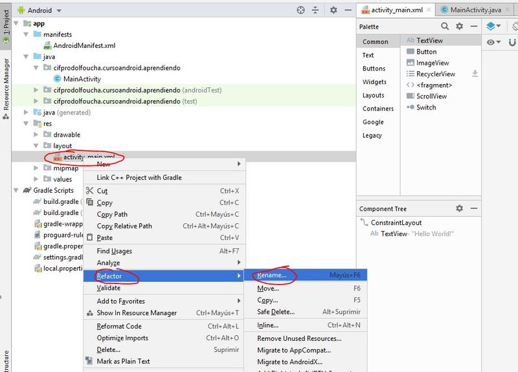
Task: Select the Containers palette category
Action: tap(378, 109)
